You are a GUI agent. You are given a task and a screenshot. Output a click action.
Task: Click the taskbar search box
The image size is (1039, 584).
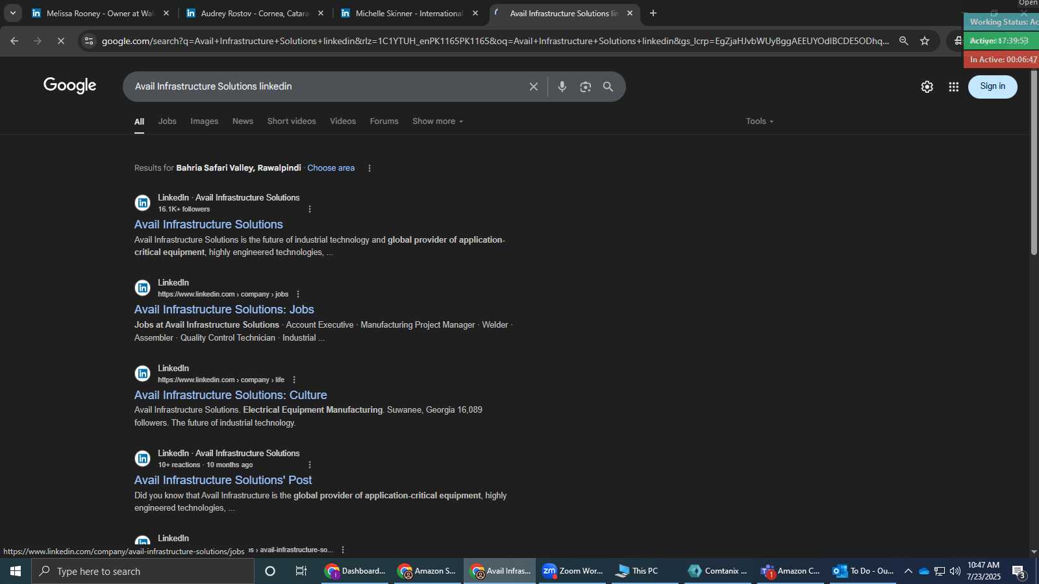coord(143,571)
